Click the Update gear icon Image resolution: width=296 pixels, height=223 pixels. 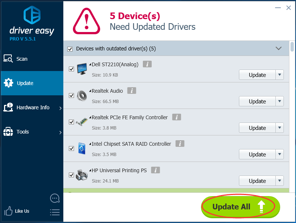coord(8,83)
